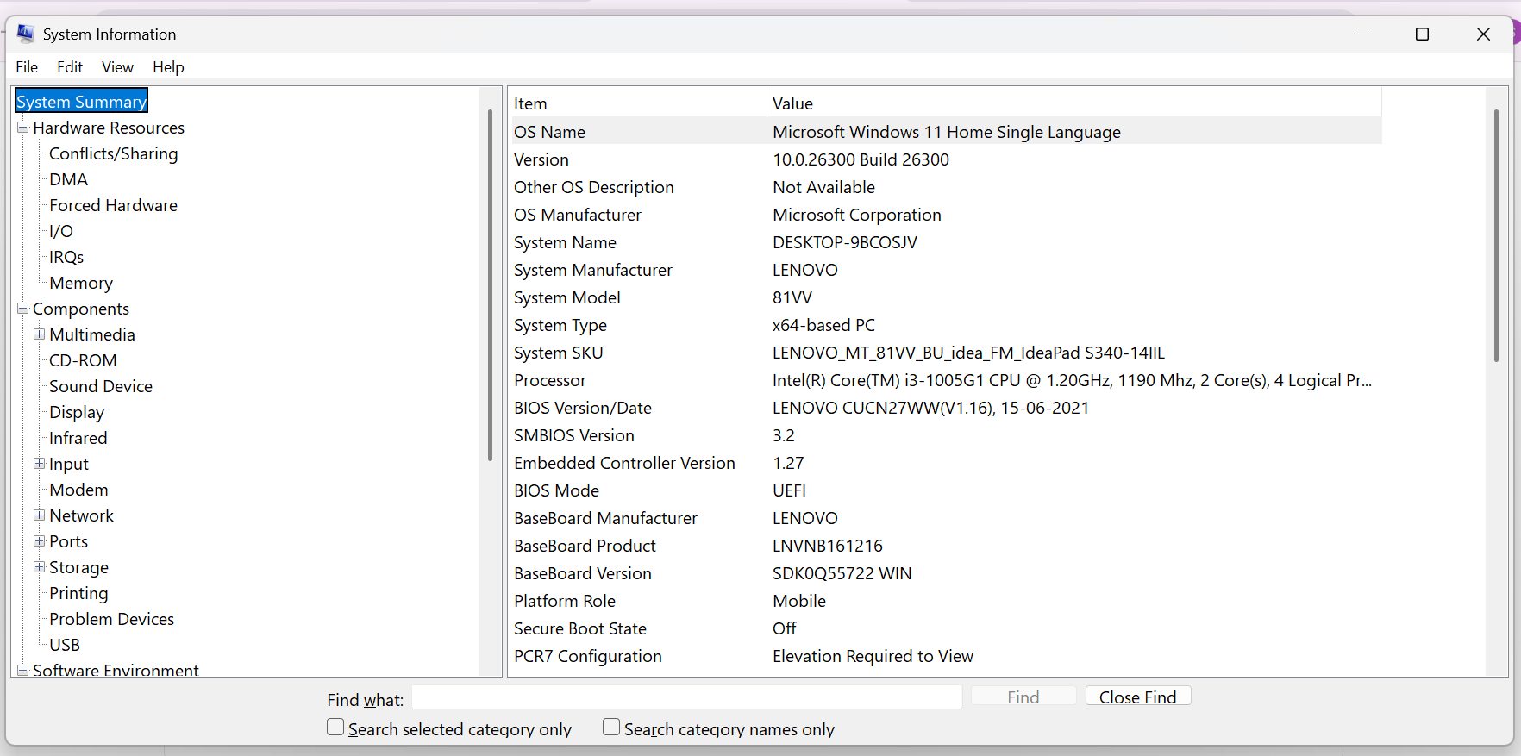Expand the Ports node
The height and width of the screenshot is (756, 1521).
40,541
